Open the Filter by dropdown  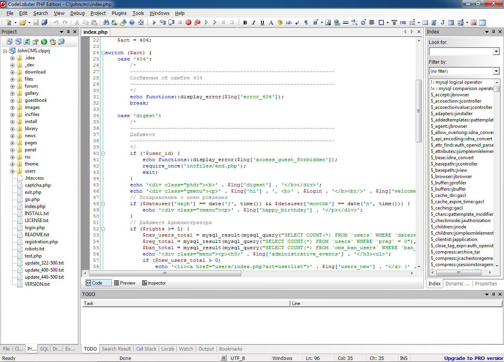[x=496, y=71]
